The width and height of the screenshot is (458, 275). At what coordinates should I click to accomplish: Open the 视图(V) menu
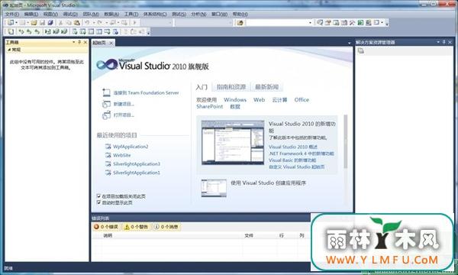click(50, 14)
